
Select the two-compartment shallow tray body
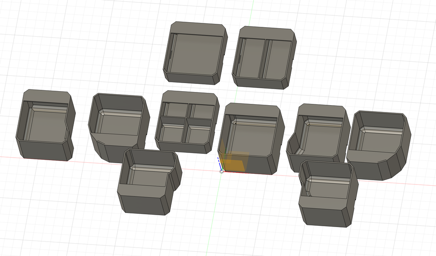264,58
